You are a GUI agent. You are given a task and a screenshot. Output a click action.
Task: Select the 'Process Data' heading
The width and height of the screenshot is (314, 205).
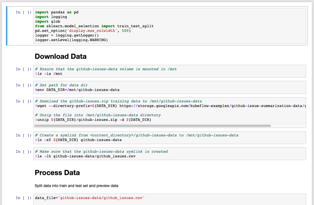pyautogui.click(x=57, y=173)
